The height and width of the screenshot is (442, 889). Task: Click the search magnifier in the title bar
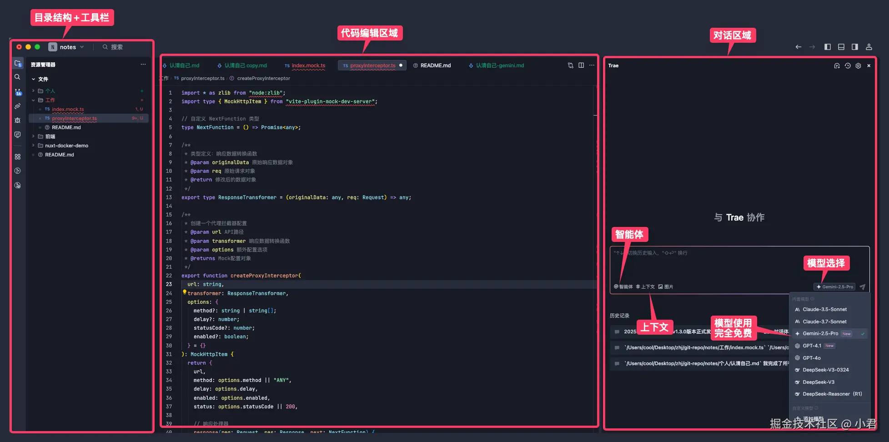(x=105, y=47)
